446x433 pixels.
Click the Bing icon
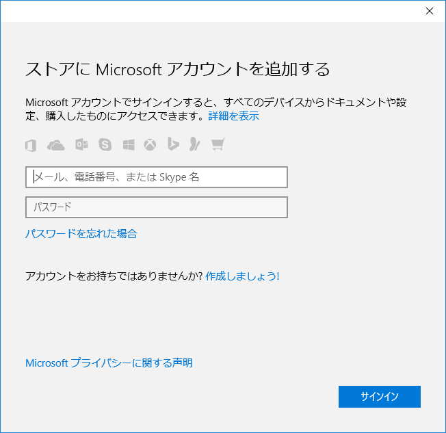coord(174,145)
